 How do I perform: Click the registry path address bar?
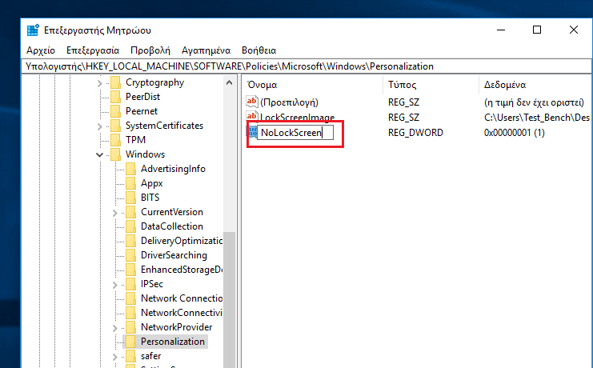(x=306, y=66)
